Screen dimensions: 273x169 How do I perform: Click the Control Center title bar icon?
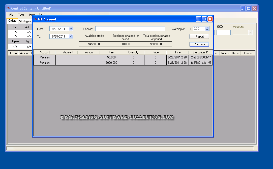8,8
